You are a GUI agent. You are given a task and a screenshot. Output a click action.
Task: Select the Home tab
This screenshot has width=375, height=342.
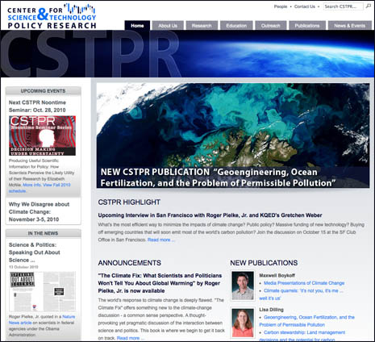[137, 26]
